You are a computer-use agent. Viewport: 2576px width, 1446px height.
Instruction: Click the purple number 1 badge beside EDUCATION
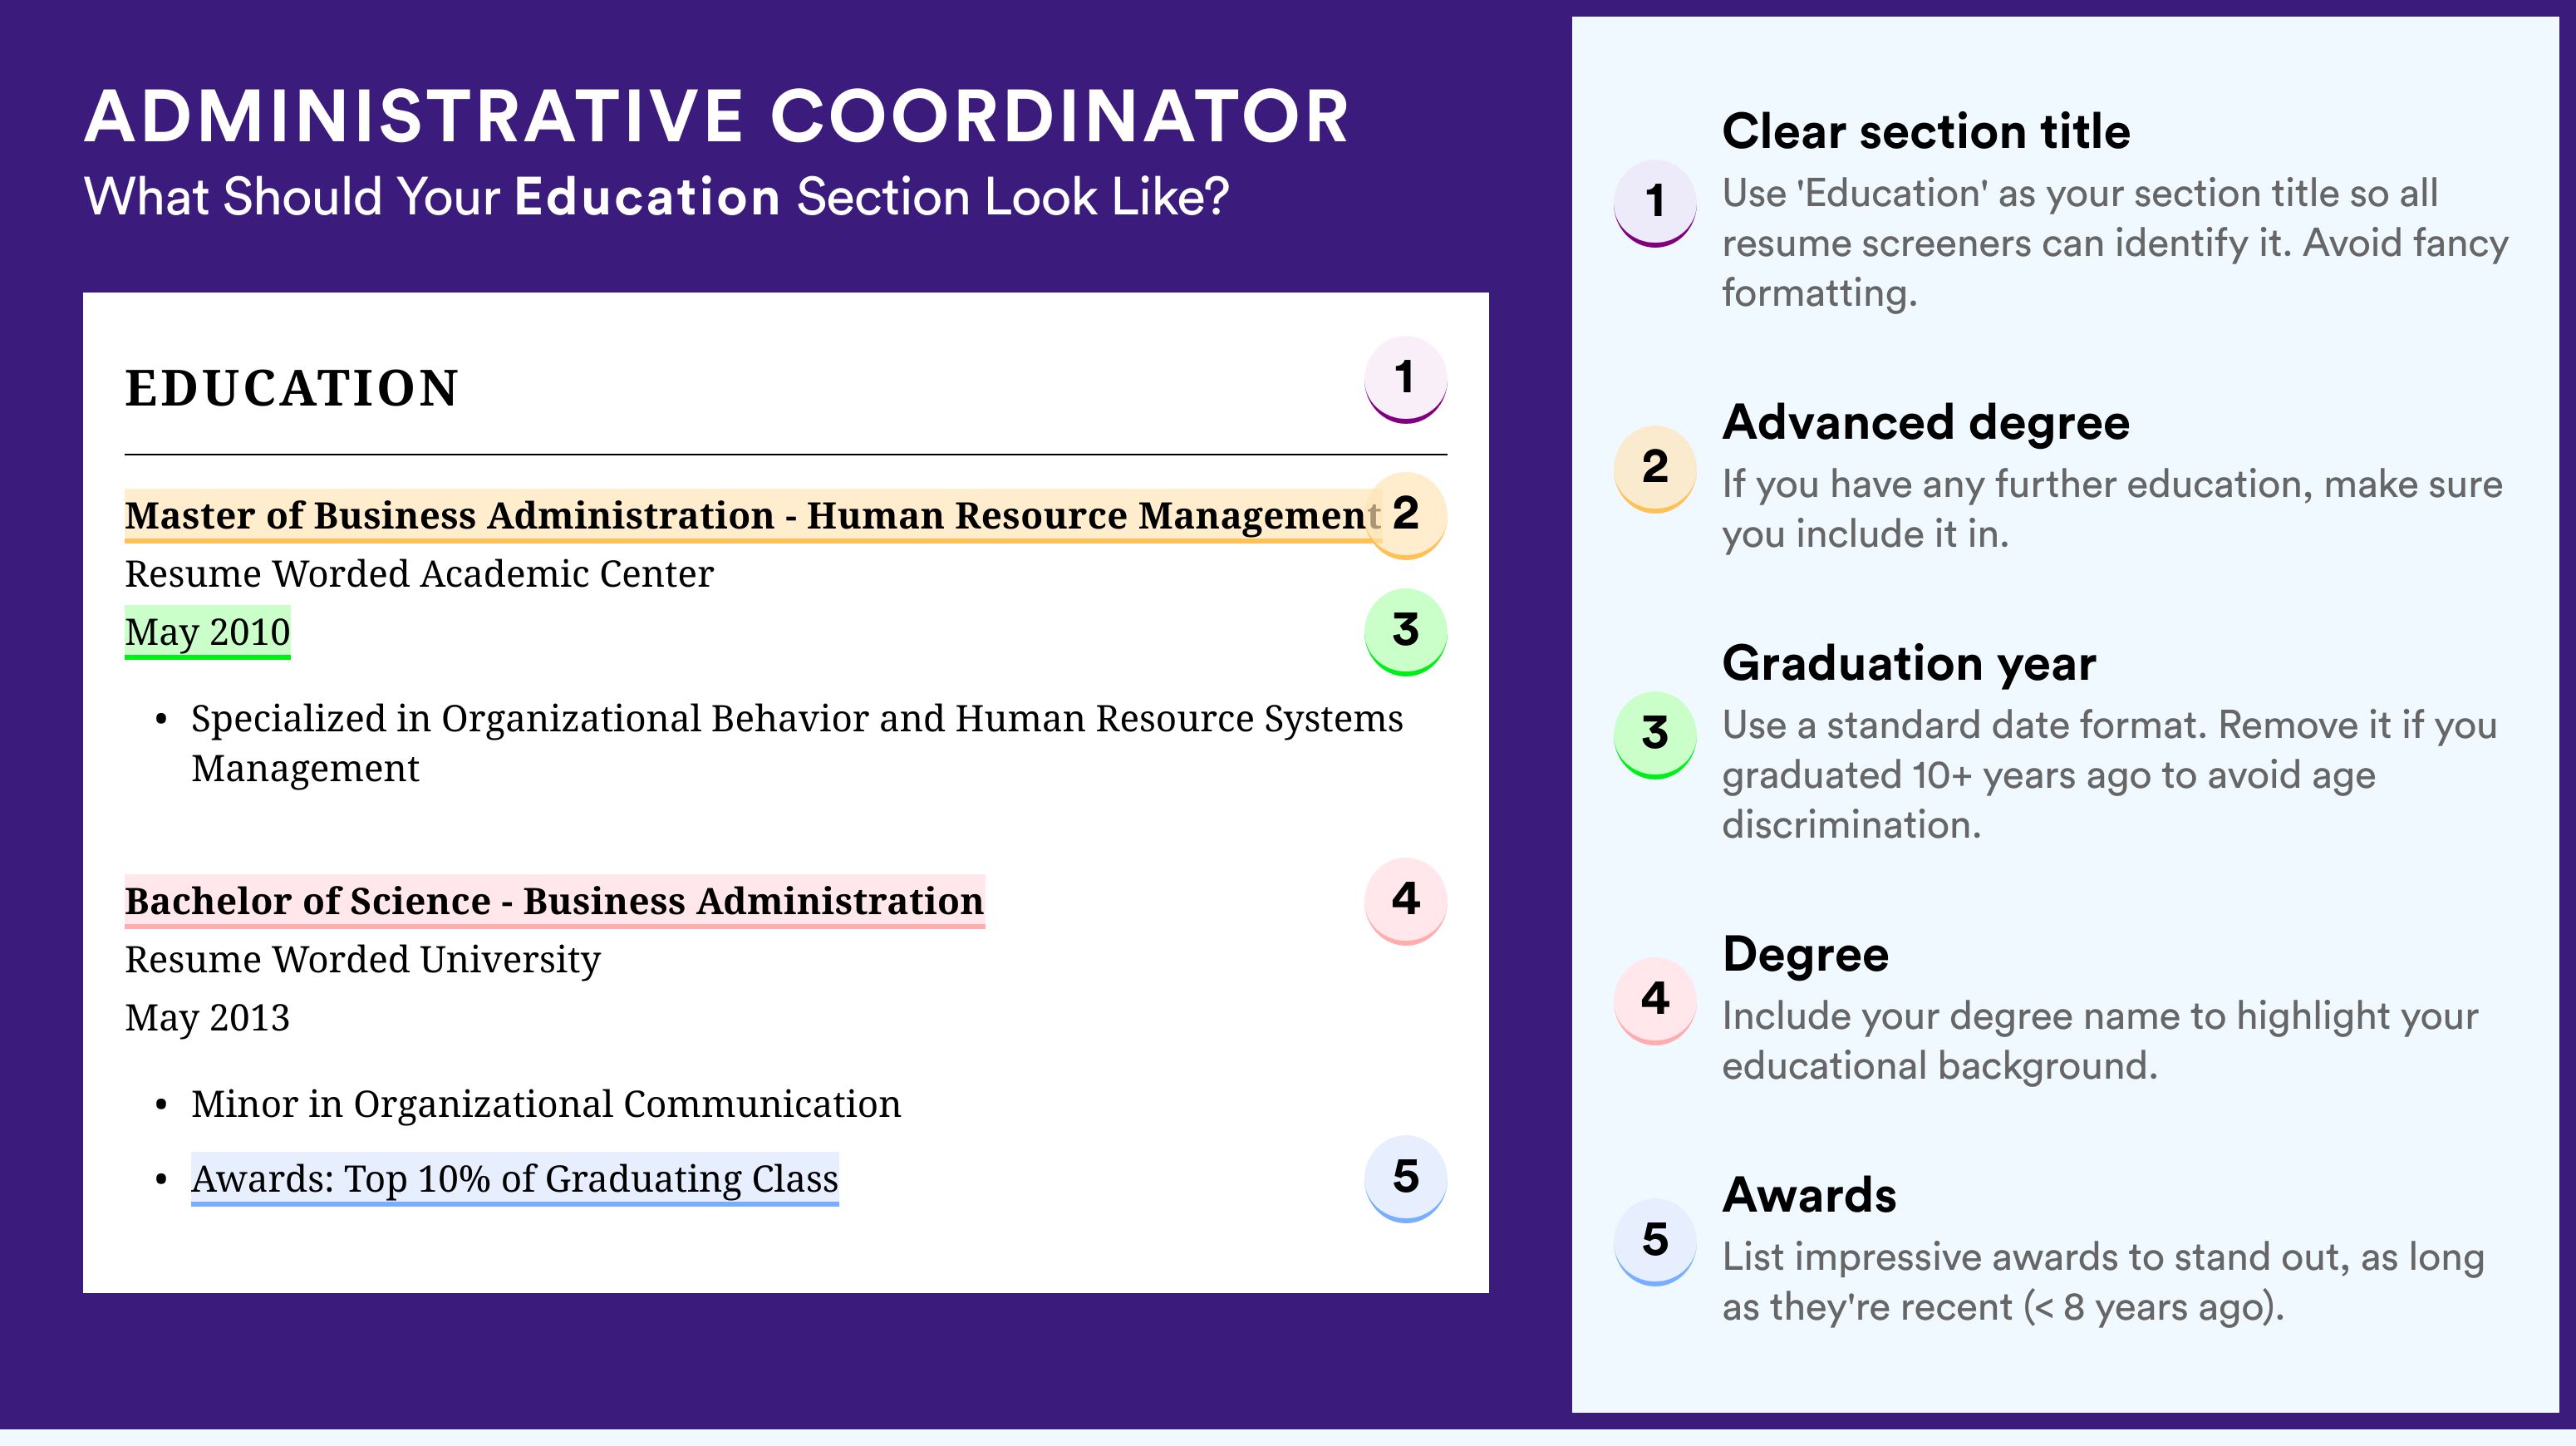[x=1405, y=379]
